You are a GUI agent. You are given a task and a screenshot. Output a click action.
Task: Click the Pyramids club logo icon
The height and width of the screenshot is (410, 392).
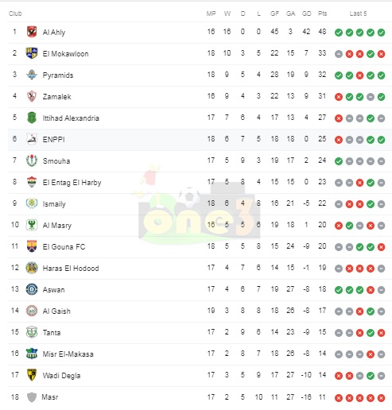point(32,75)
